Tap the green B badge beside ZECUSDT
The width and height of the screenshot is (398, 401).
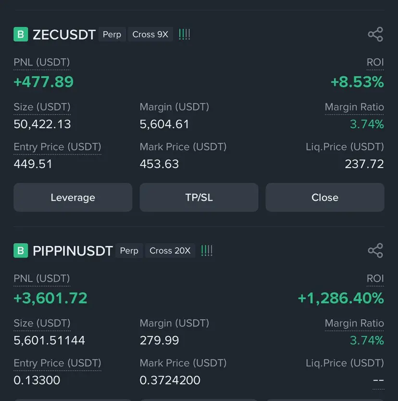click(x=21, y=34)
